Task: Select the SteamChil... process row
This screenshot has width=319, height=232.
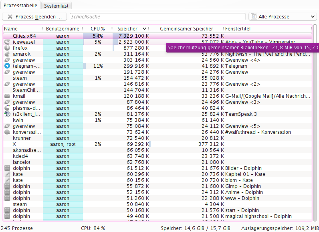Action: [157, 90]
